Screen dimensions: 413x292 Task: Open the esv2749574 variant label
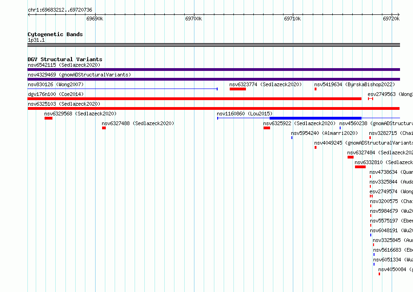coord(391,191)
